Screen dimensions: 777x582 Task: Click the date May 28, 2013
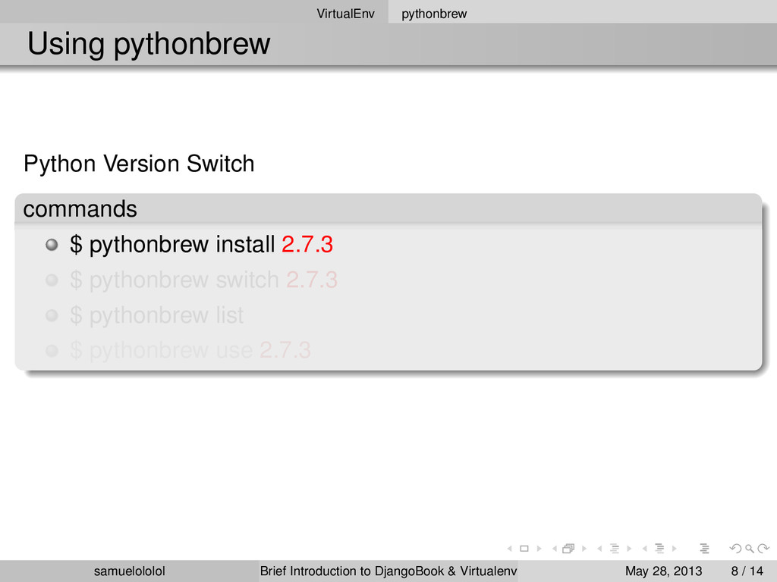[x=663, y=571]
